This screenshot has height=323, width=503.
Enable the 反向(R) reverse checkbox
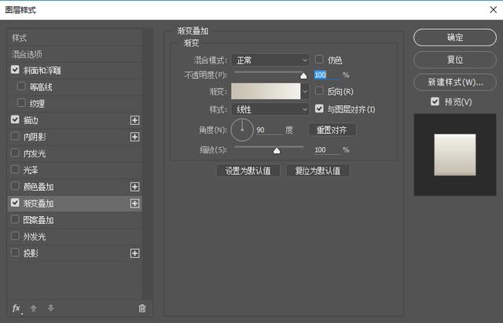[319, 91]
